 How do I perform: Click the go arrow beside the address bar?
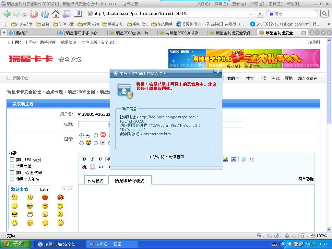(260, 14)
